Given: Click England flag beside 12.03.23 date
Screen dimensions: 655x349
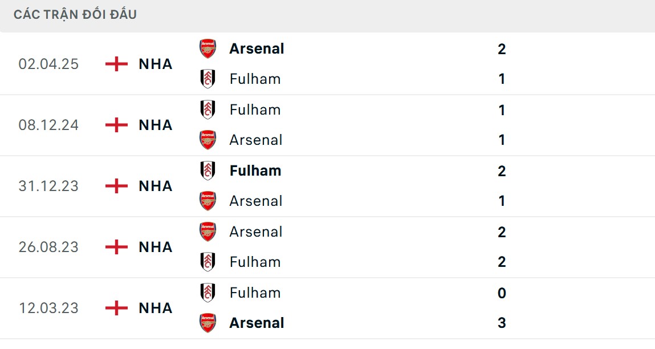Looking at the screenshot, I should (116, 308).
